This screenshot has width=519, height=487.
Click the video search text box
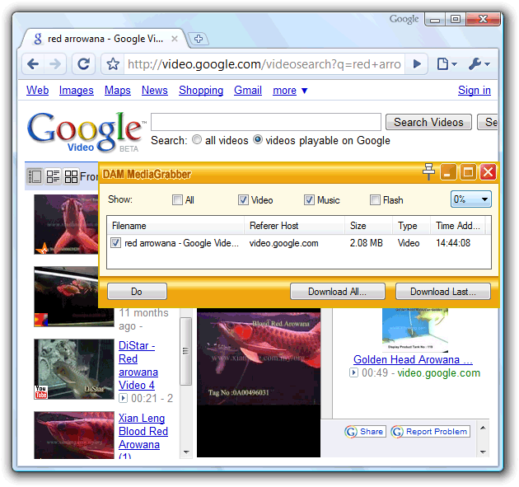pos(266,122)
